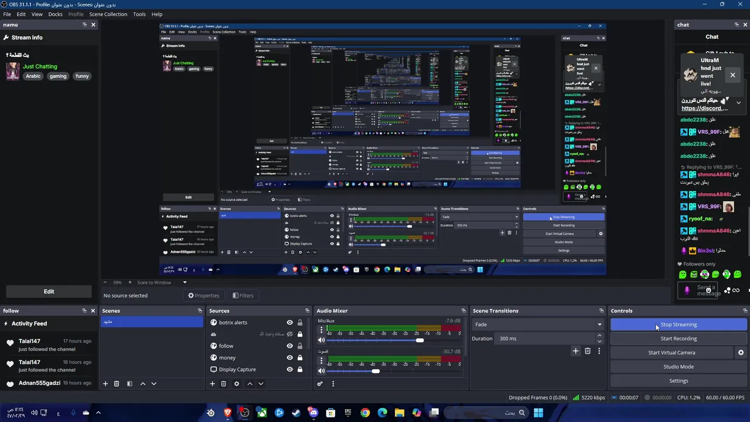This screenshot has width=750, height=422.
Task: Open Discord from the taskbar
Action: click(313, 413)
